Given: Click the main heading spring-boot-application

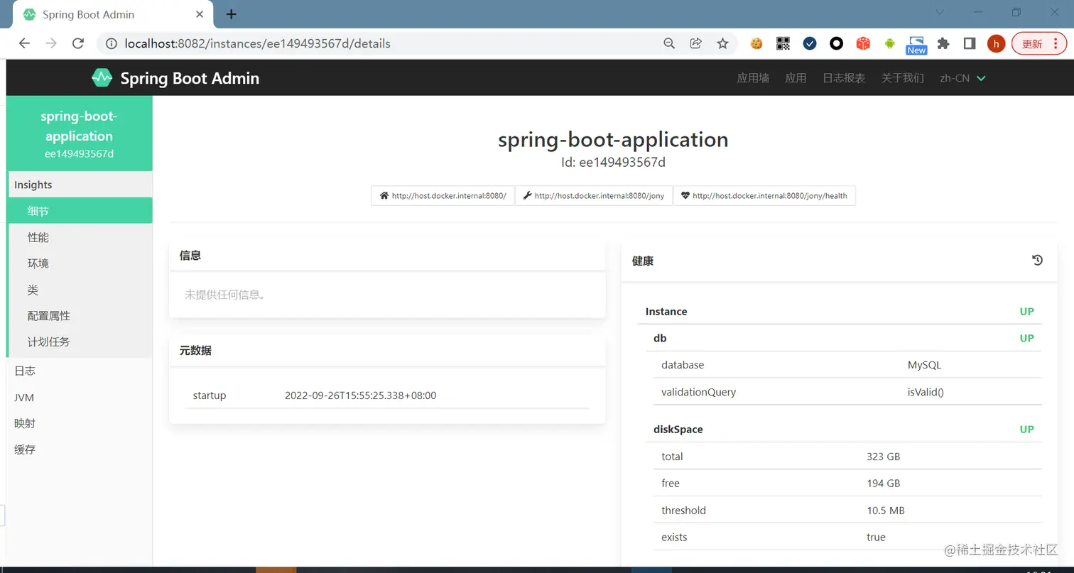Looking at the screenshot, I should 613,139.
